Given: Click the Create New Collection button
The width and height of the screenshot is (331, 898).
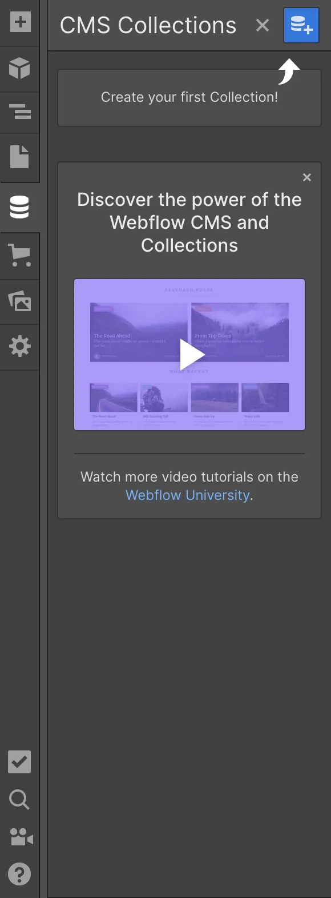Looking at the screenshot, I should click(301, 26).
